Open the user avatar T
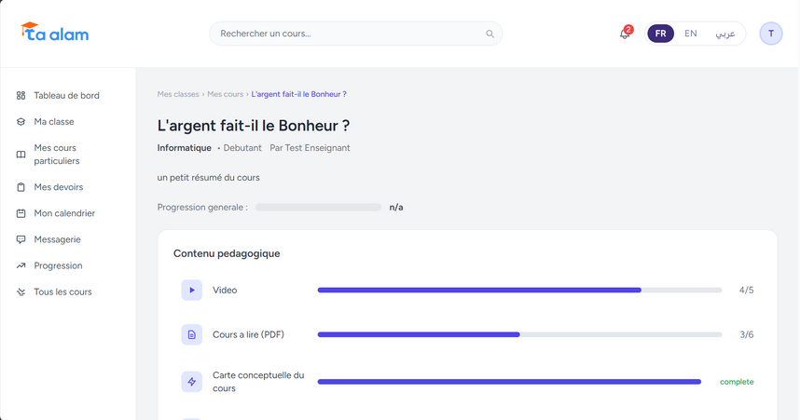This screenshot has height=420, width=800. coord(771,34)
